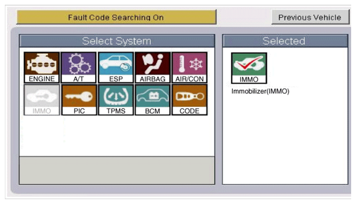
Task: Click the checked IMMO icon in Selected panel
Action: click(x=249, y=68)
